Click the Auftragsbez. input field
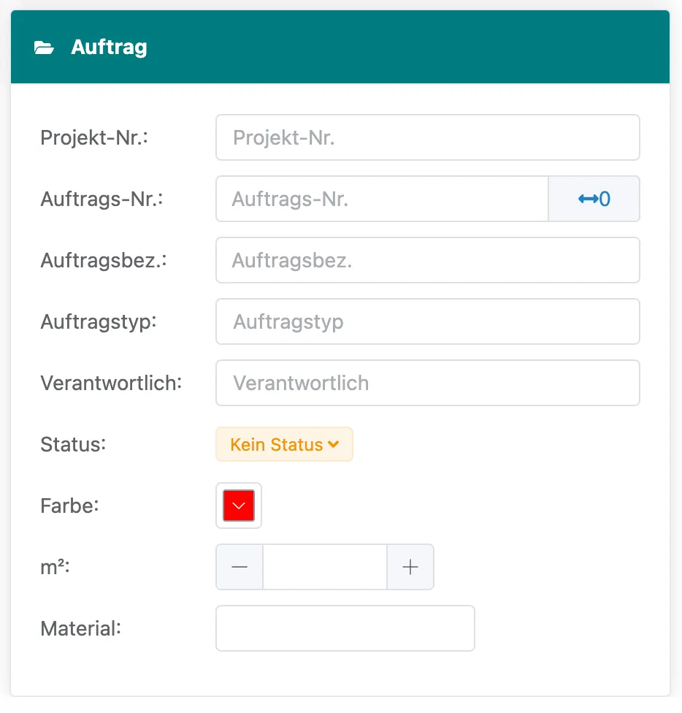This screenshot has height=713, width=682. (x=427, y=260)
